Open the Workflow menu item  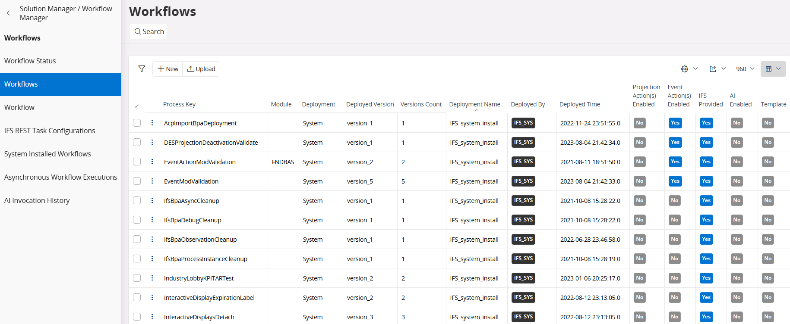60,107
